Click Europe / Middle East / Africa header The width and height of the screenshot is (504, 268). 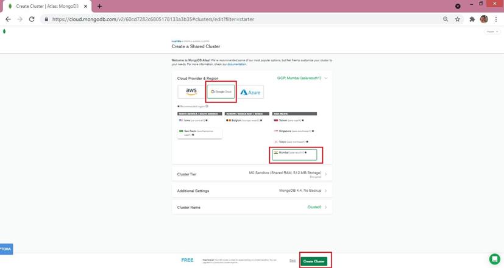(x=247, y=114)
